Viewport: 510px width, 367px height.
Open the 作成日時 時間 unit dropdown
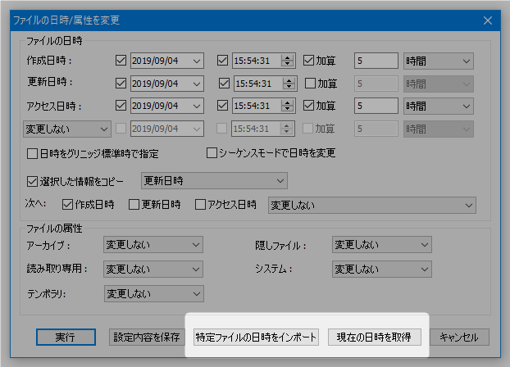(x=439, y=61)
